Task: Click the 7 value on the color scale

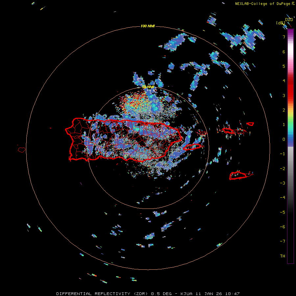Action: (x=284, y=37)
